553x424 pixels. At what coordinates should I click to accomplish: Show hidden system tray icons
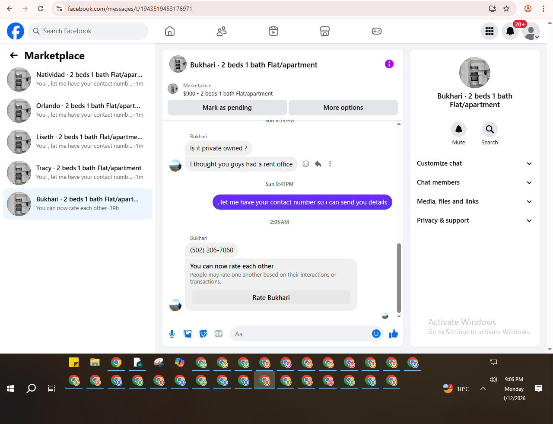coord(483,389)
